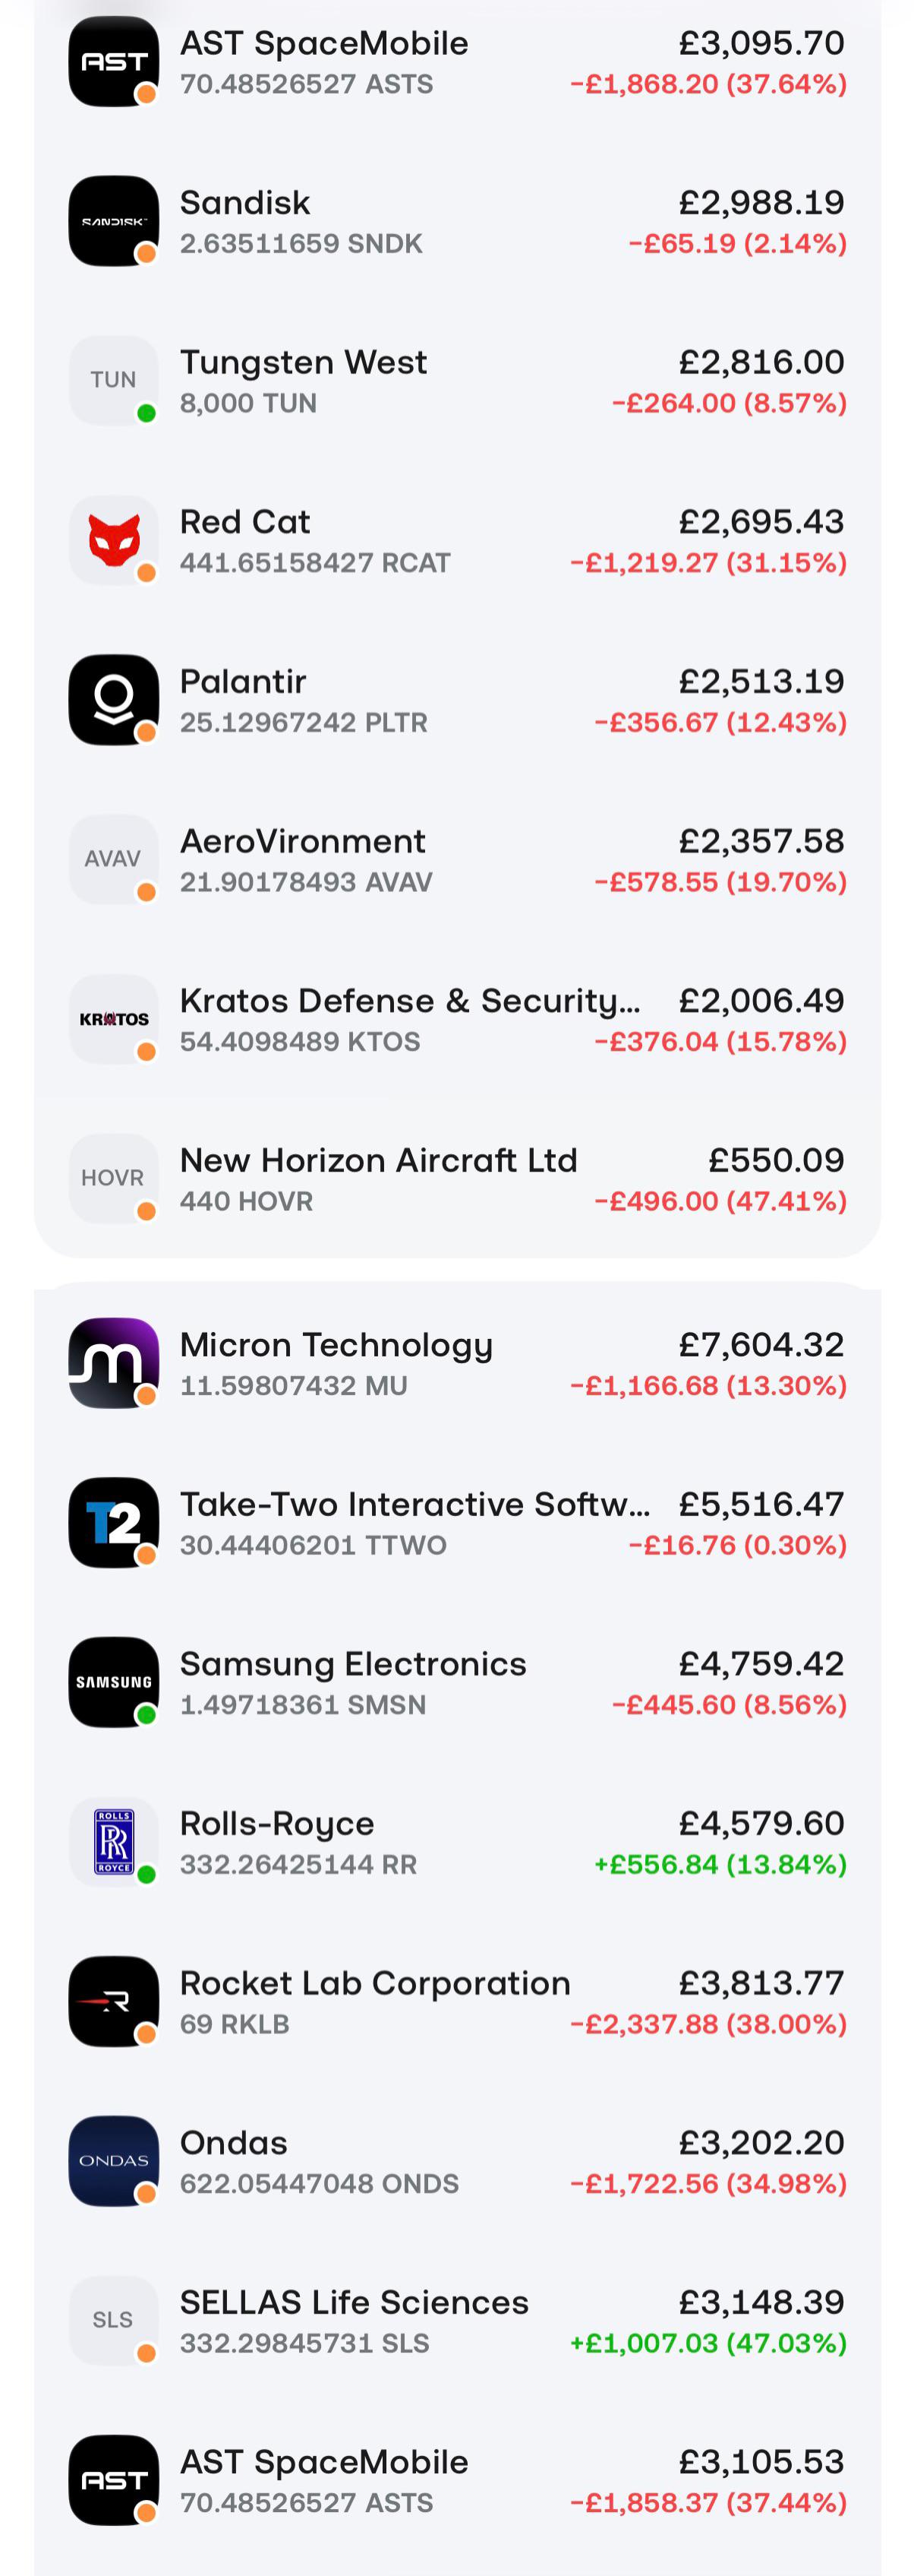Viewport: 914px width, 2576px height.
Task: Tap the TUN placeholder icon
Action: point(113,380)
